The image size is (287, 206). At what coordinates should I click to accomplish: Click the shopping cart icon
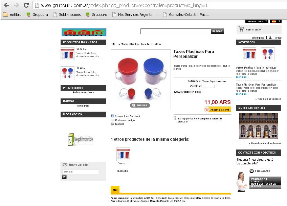click(x=241, y=29)
